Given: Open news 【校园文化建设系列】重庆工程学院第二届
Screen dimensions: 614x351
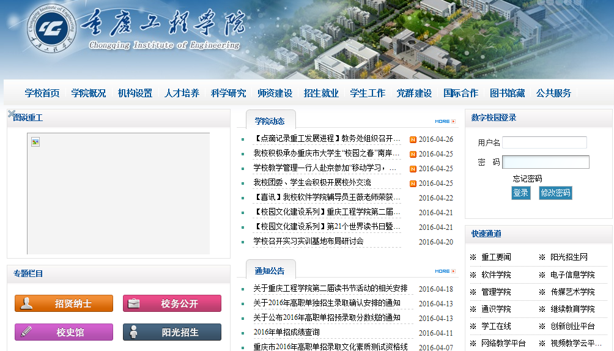Looking at the screenshot, I should 327,212.
